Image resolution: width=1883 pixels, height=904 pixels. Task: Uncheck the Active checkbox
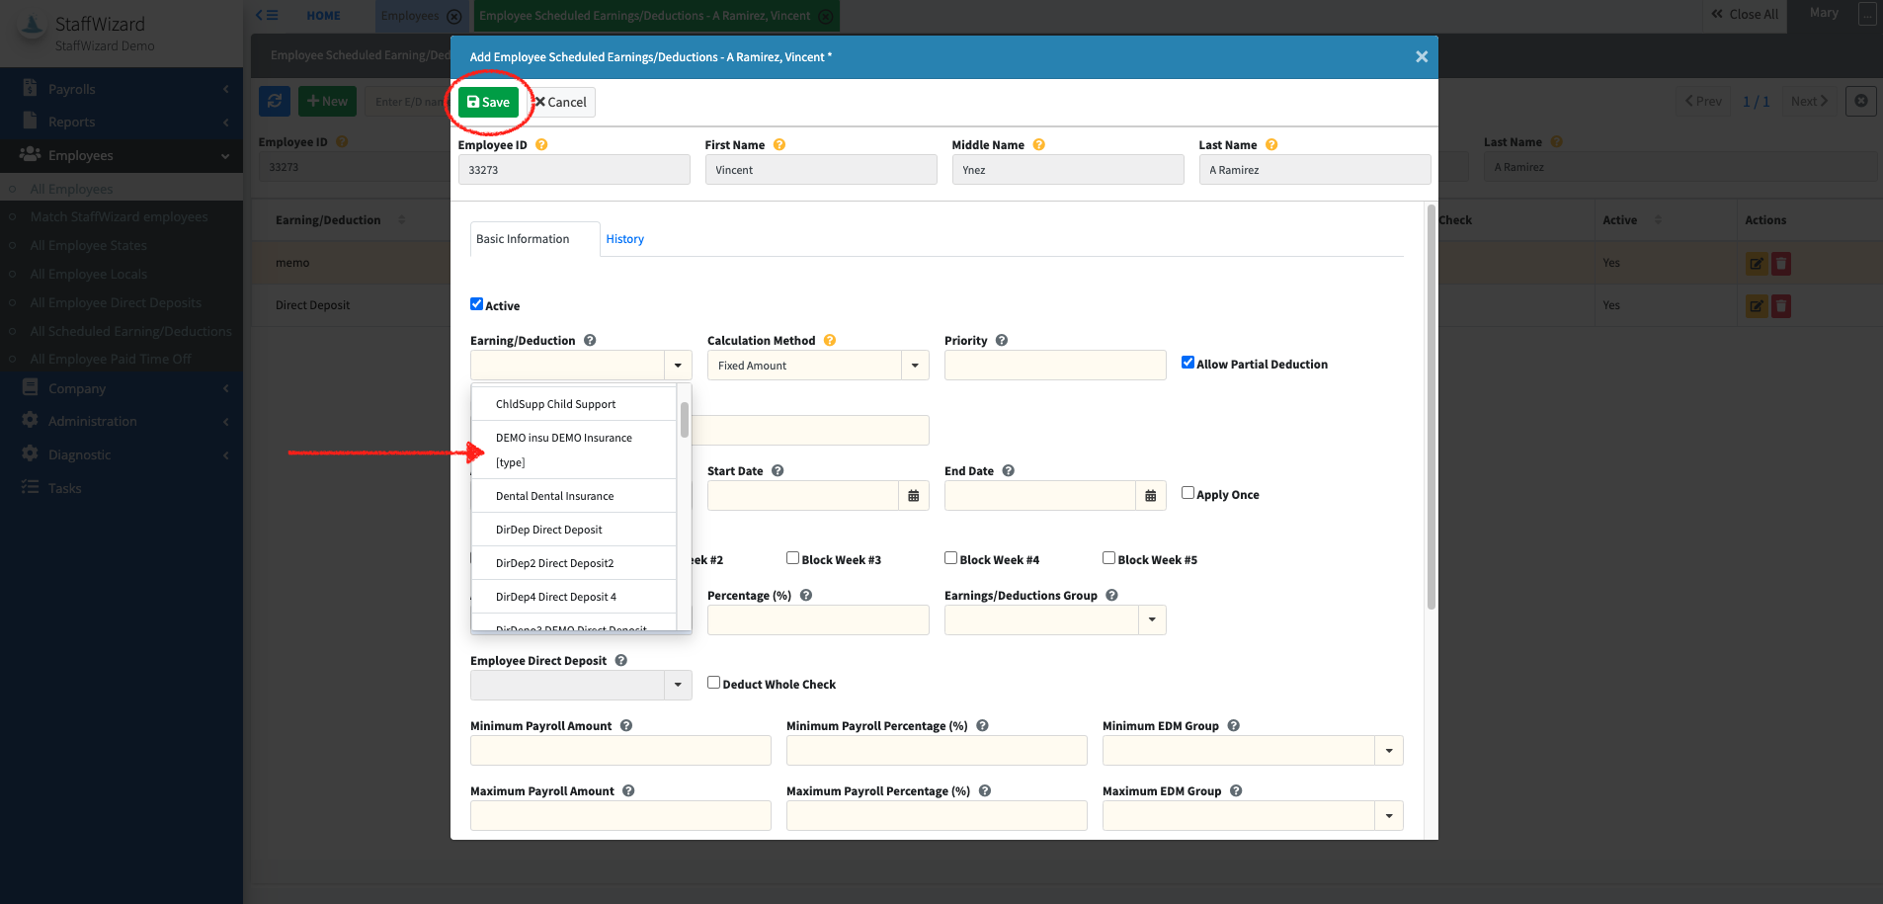[477, 304]
